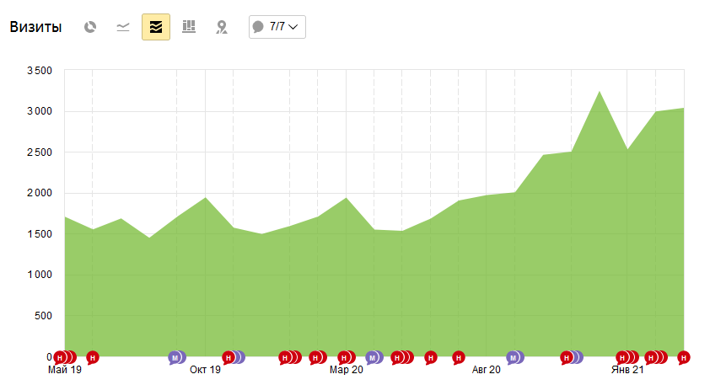The width and height of the screenshot is (710, 385).
Task: Open the red H marker between Авг 20 and Янв 21
Action: coord(567,357)
